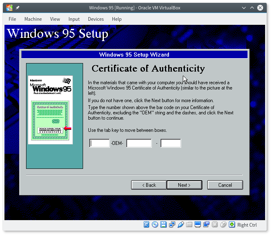Minimize the VirtualBox window
This screenshot has width=272, height=236.
click(x=244, y=8)
